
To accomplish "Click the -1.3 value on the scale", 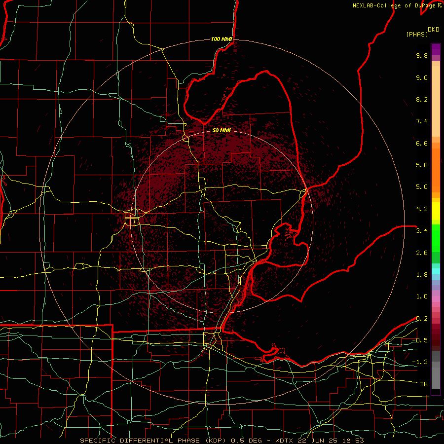I will pos(420,362).
